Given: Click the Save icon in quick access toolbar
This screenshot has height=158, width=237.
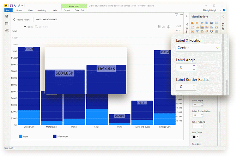Looking at the screenshot, I should pyautogui.click(x=11, y=6).
